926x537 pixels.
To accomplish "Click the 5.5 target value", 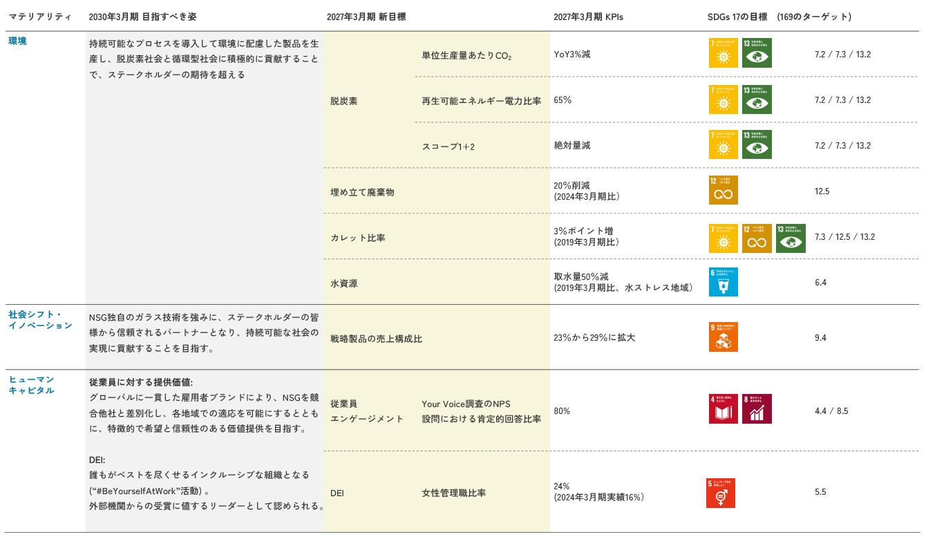I will pos(821,492).
